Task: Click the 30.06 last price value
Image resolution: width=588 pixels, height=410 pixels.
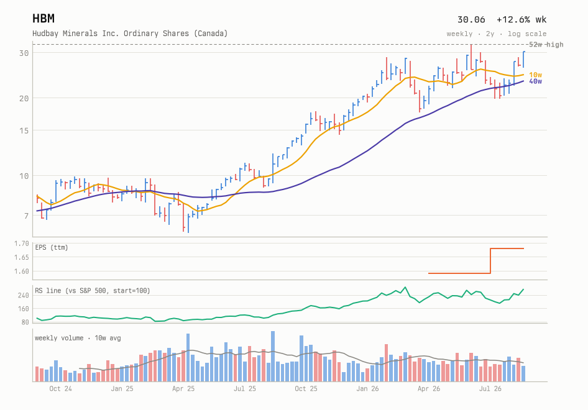Action: tap(471, 19)
